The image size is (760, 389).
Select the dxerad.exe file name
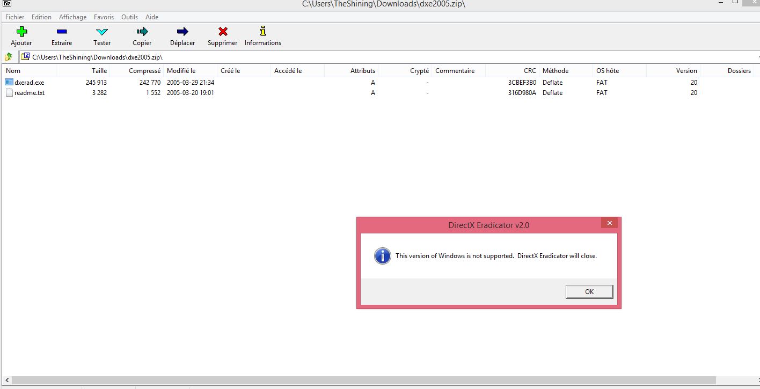30,83
